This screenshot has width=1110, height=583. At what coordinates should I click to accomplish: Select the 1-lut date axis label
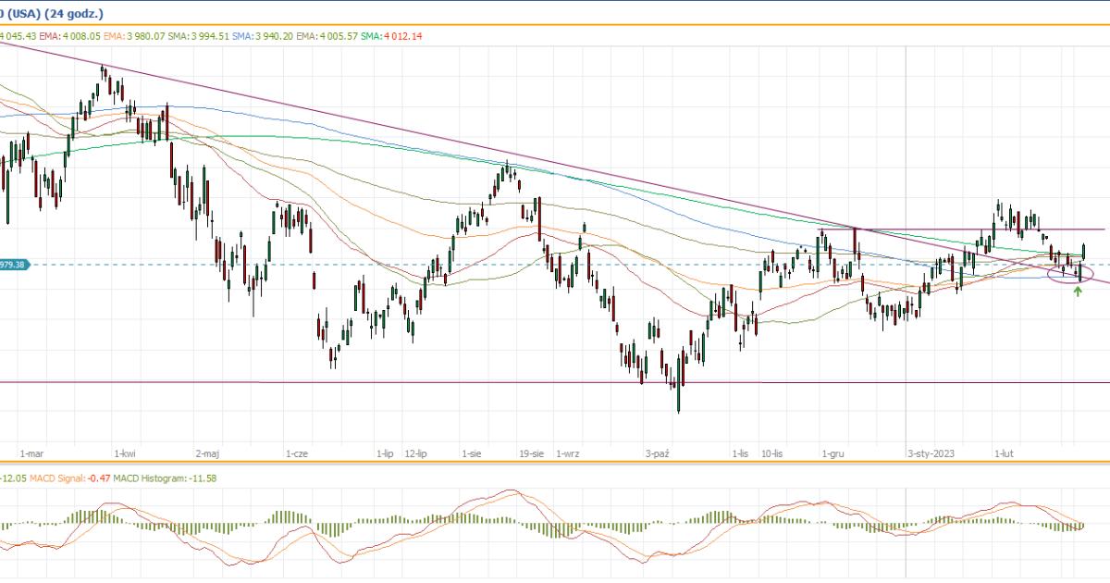pos(1005,454)
